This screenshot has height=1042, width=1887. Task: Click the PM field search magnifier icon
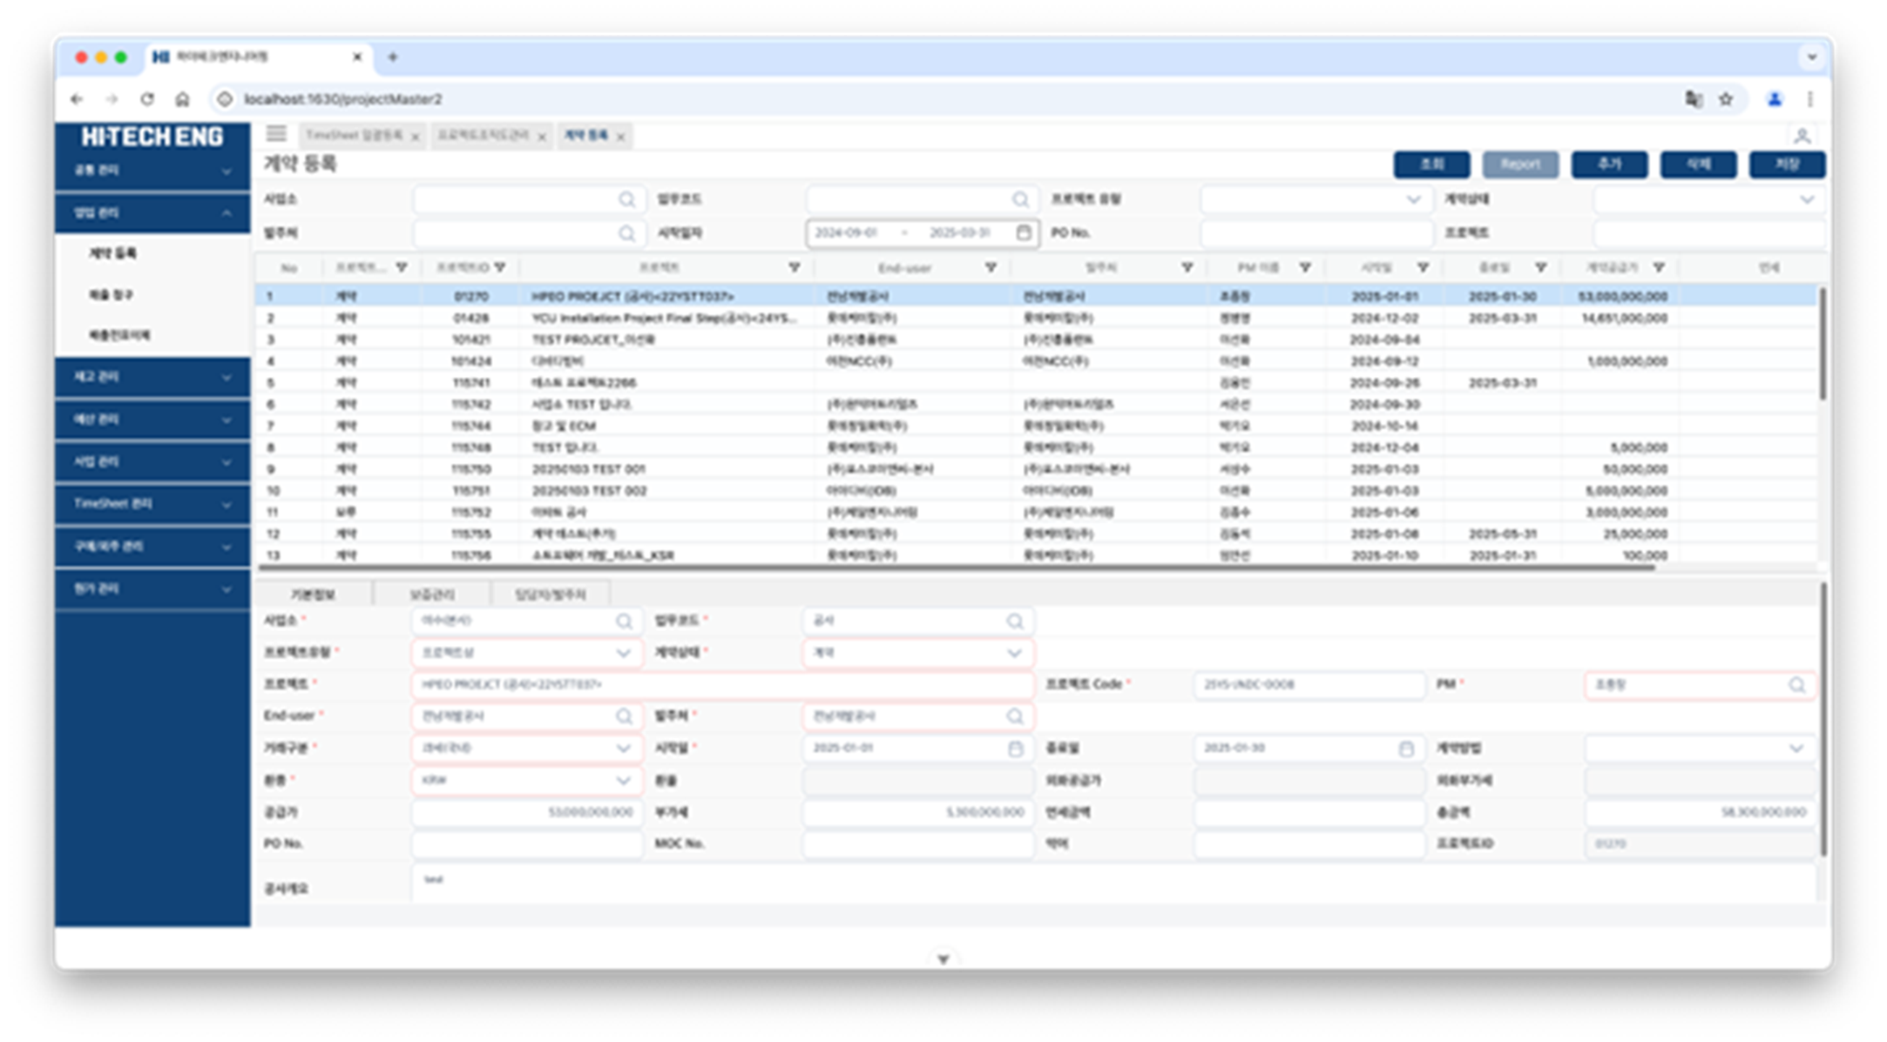[x=1796, y=685]
